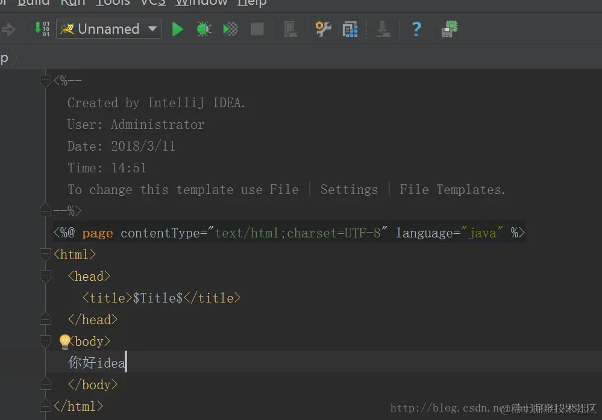Screen dimensions: 602x420
Task: Click the text 你好idea in body
Action: 97,362
